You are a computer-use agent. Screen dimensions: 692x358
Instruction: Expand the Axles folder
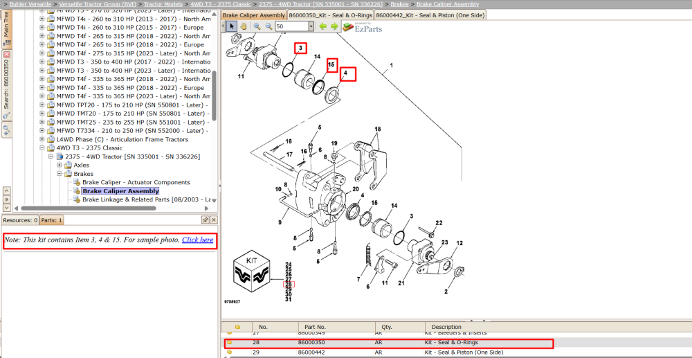click(60, 165)
